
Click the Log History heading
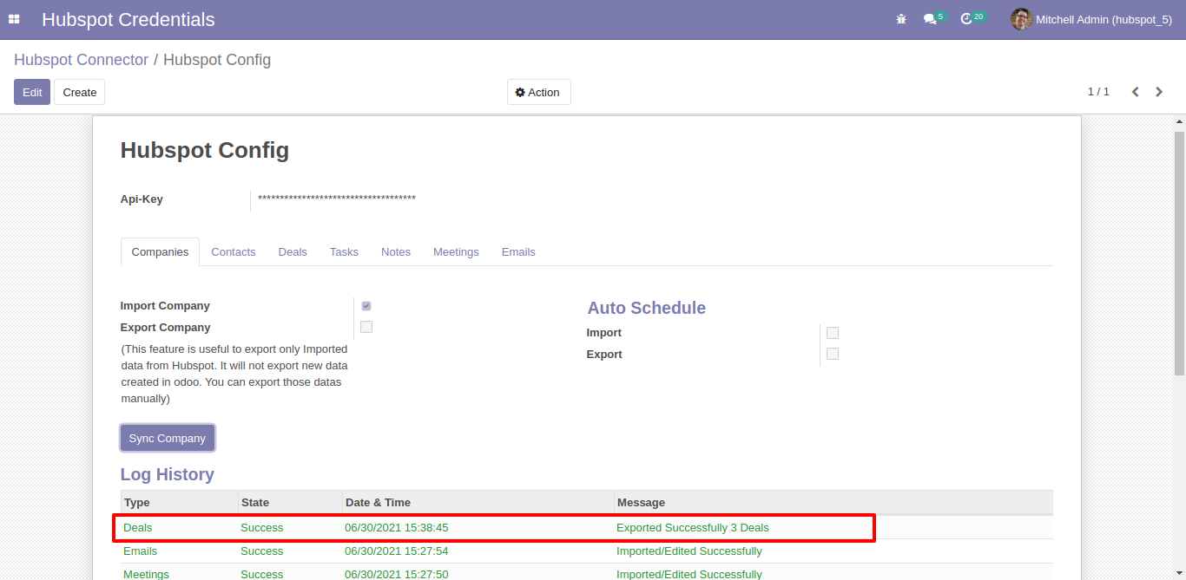click(x=168, y=474)
